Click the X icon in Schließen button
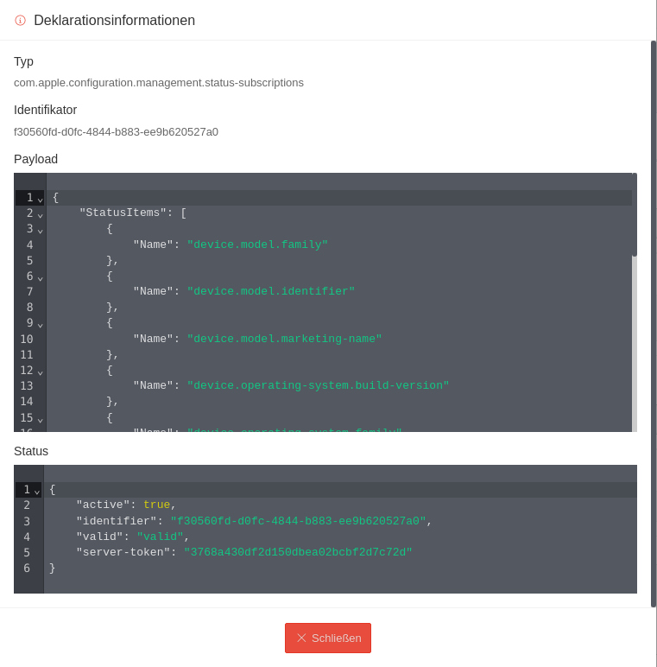Screen dimensions: 657x667 (x=301, y=638)
